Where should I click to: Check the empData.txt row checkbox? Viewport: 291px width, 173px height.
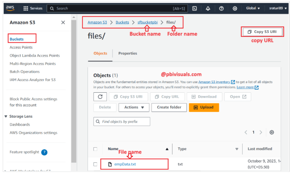(x=95, y=164)
